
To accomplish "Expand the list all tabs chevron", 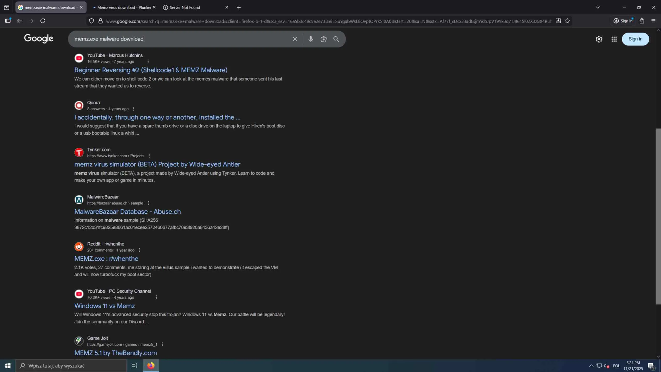I will coord(597,7).
